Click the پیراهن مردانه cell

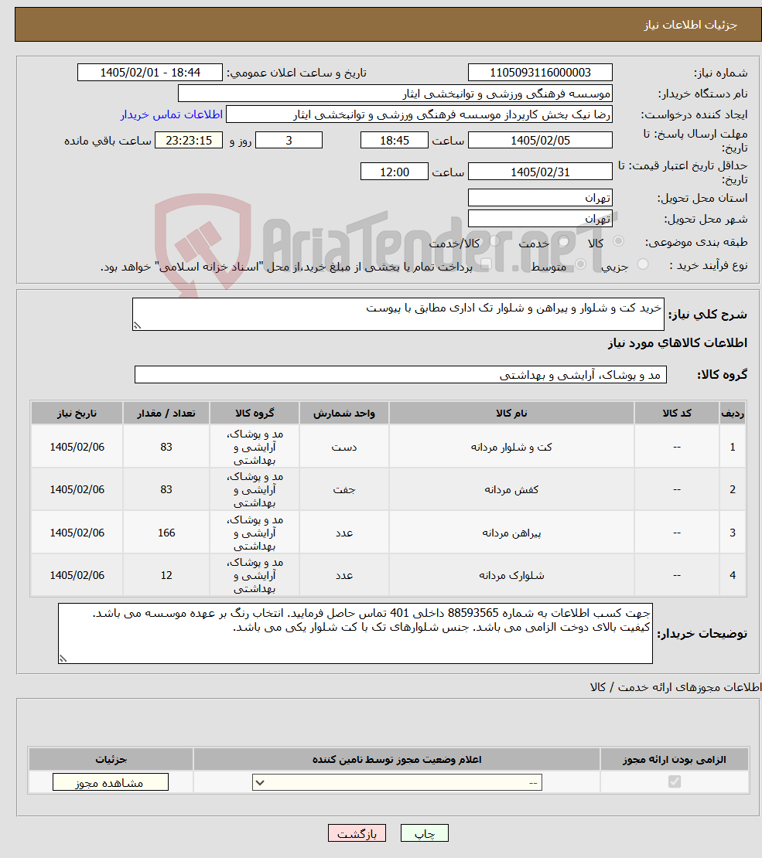(511, 533)
